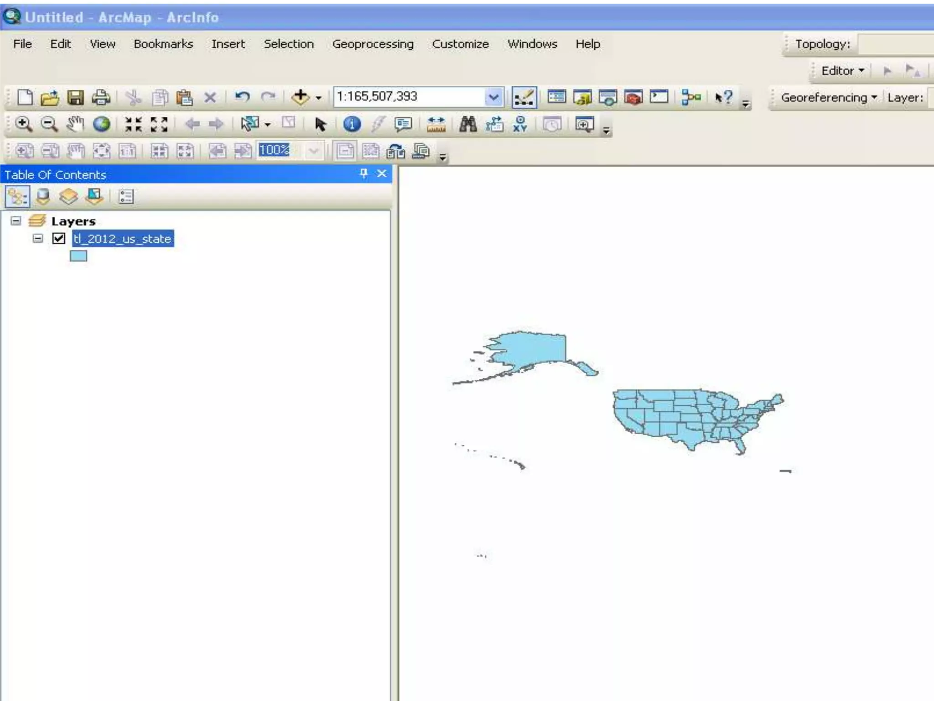
Task: Select the Zoom In tool
Action: coord(23,124)
